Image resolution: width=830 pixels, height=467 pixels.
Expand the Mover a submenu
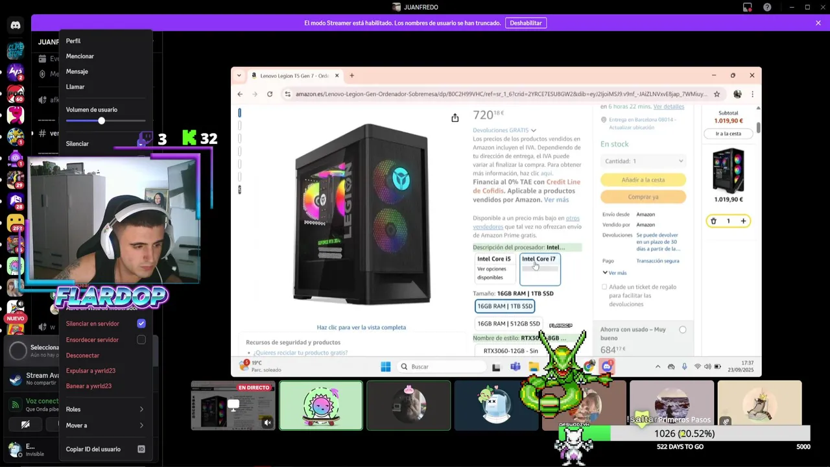[106, 425]
